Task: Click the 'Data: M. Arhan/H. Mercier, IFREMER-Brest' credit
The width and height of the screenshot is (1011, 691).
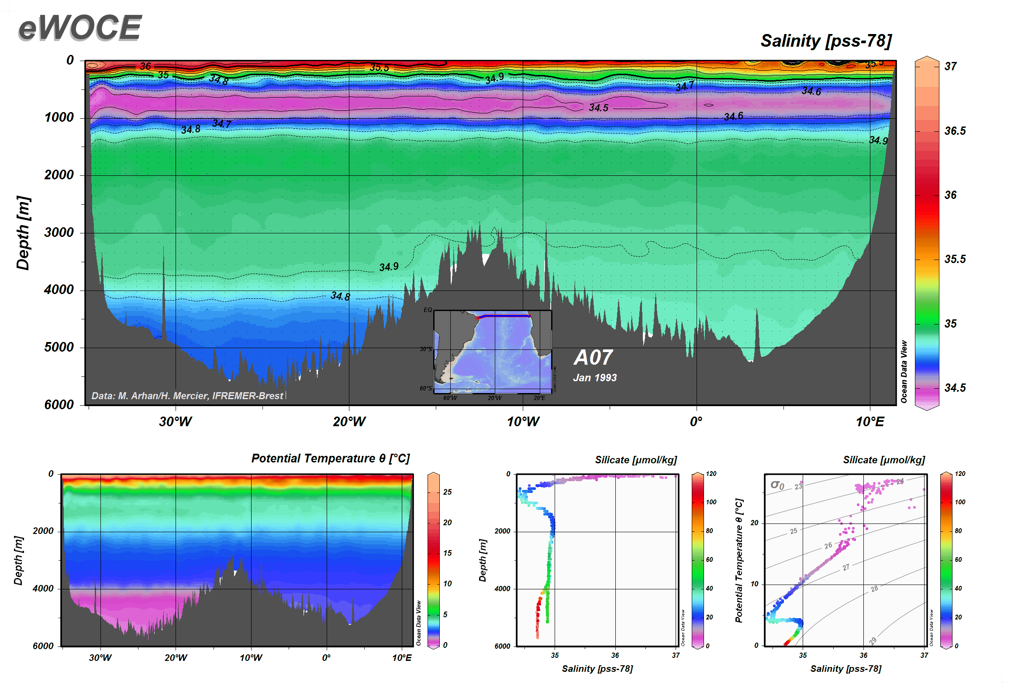Action: [x=187, y=396]
